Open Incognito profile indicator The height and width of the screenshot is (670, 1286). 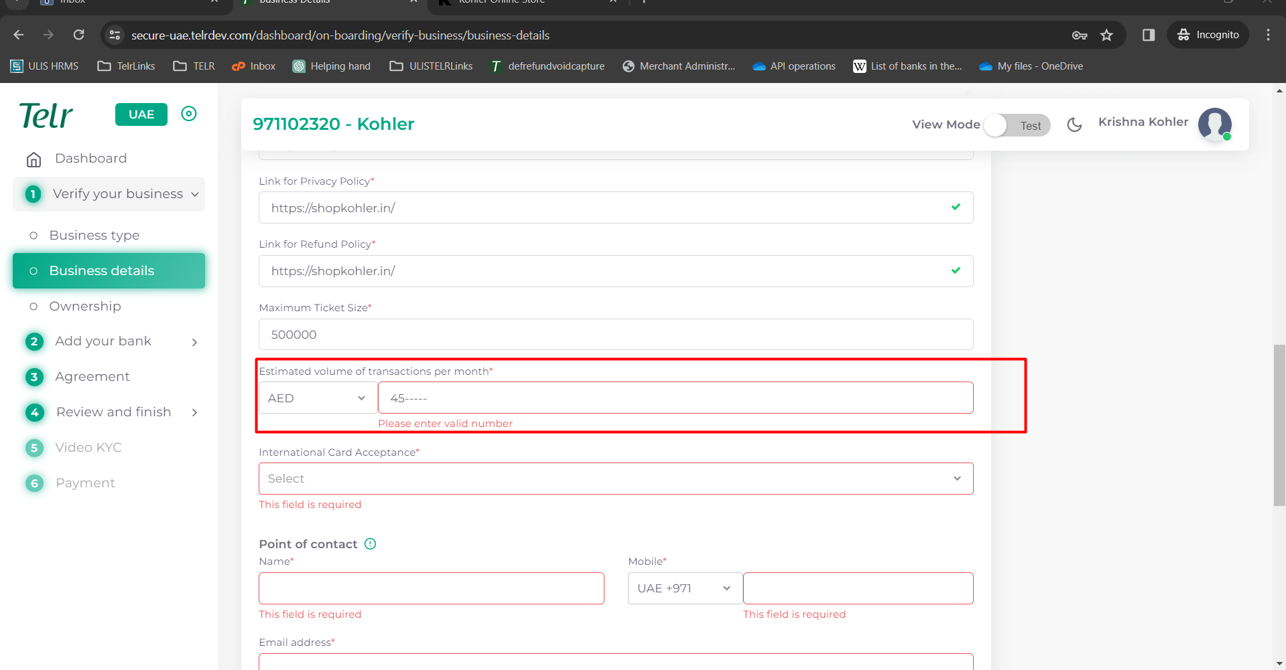click(x=1208, y=35)
